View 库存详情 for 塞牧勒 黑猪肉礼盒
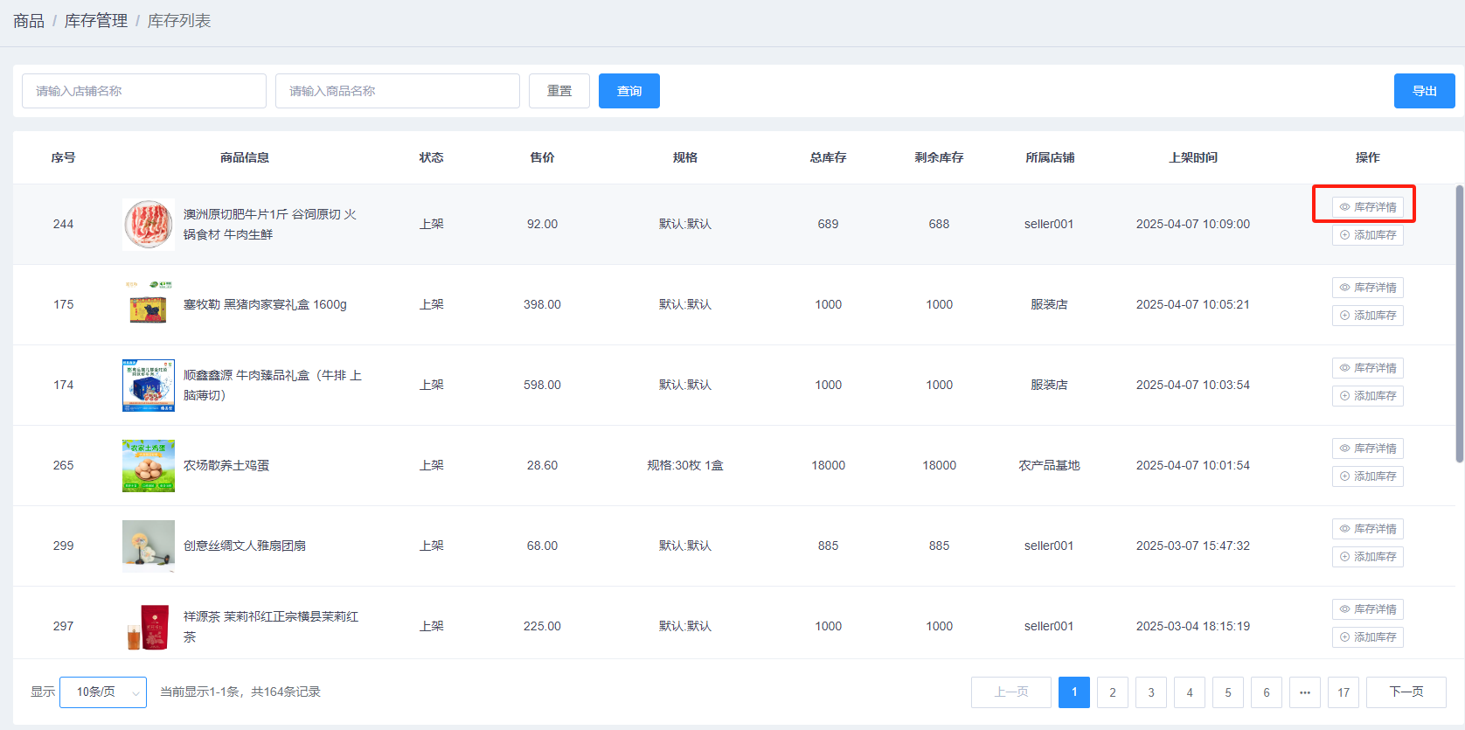This screenshot has width=1465, height=730. [1367, 288]
